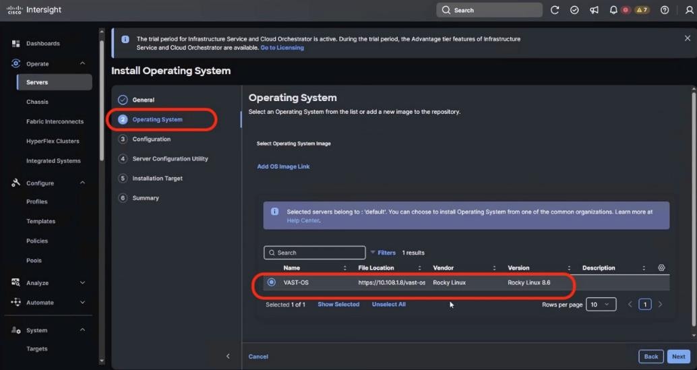Image resolution: width=697 pixels, height=370 pixels.
Task: Open the help question mark icon
Action: pyautogui.click(x=665, y=9)
